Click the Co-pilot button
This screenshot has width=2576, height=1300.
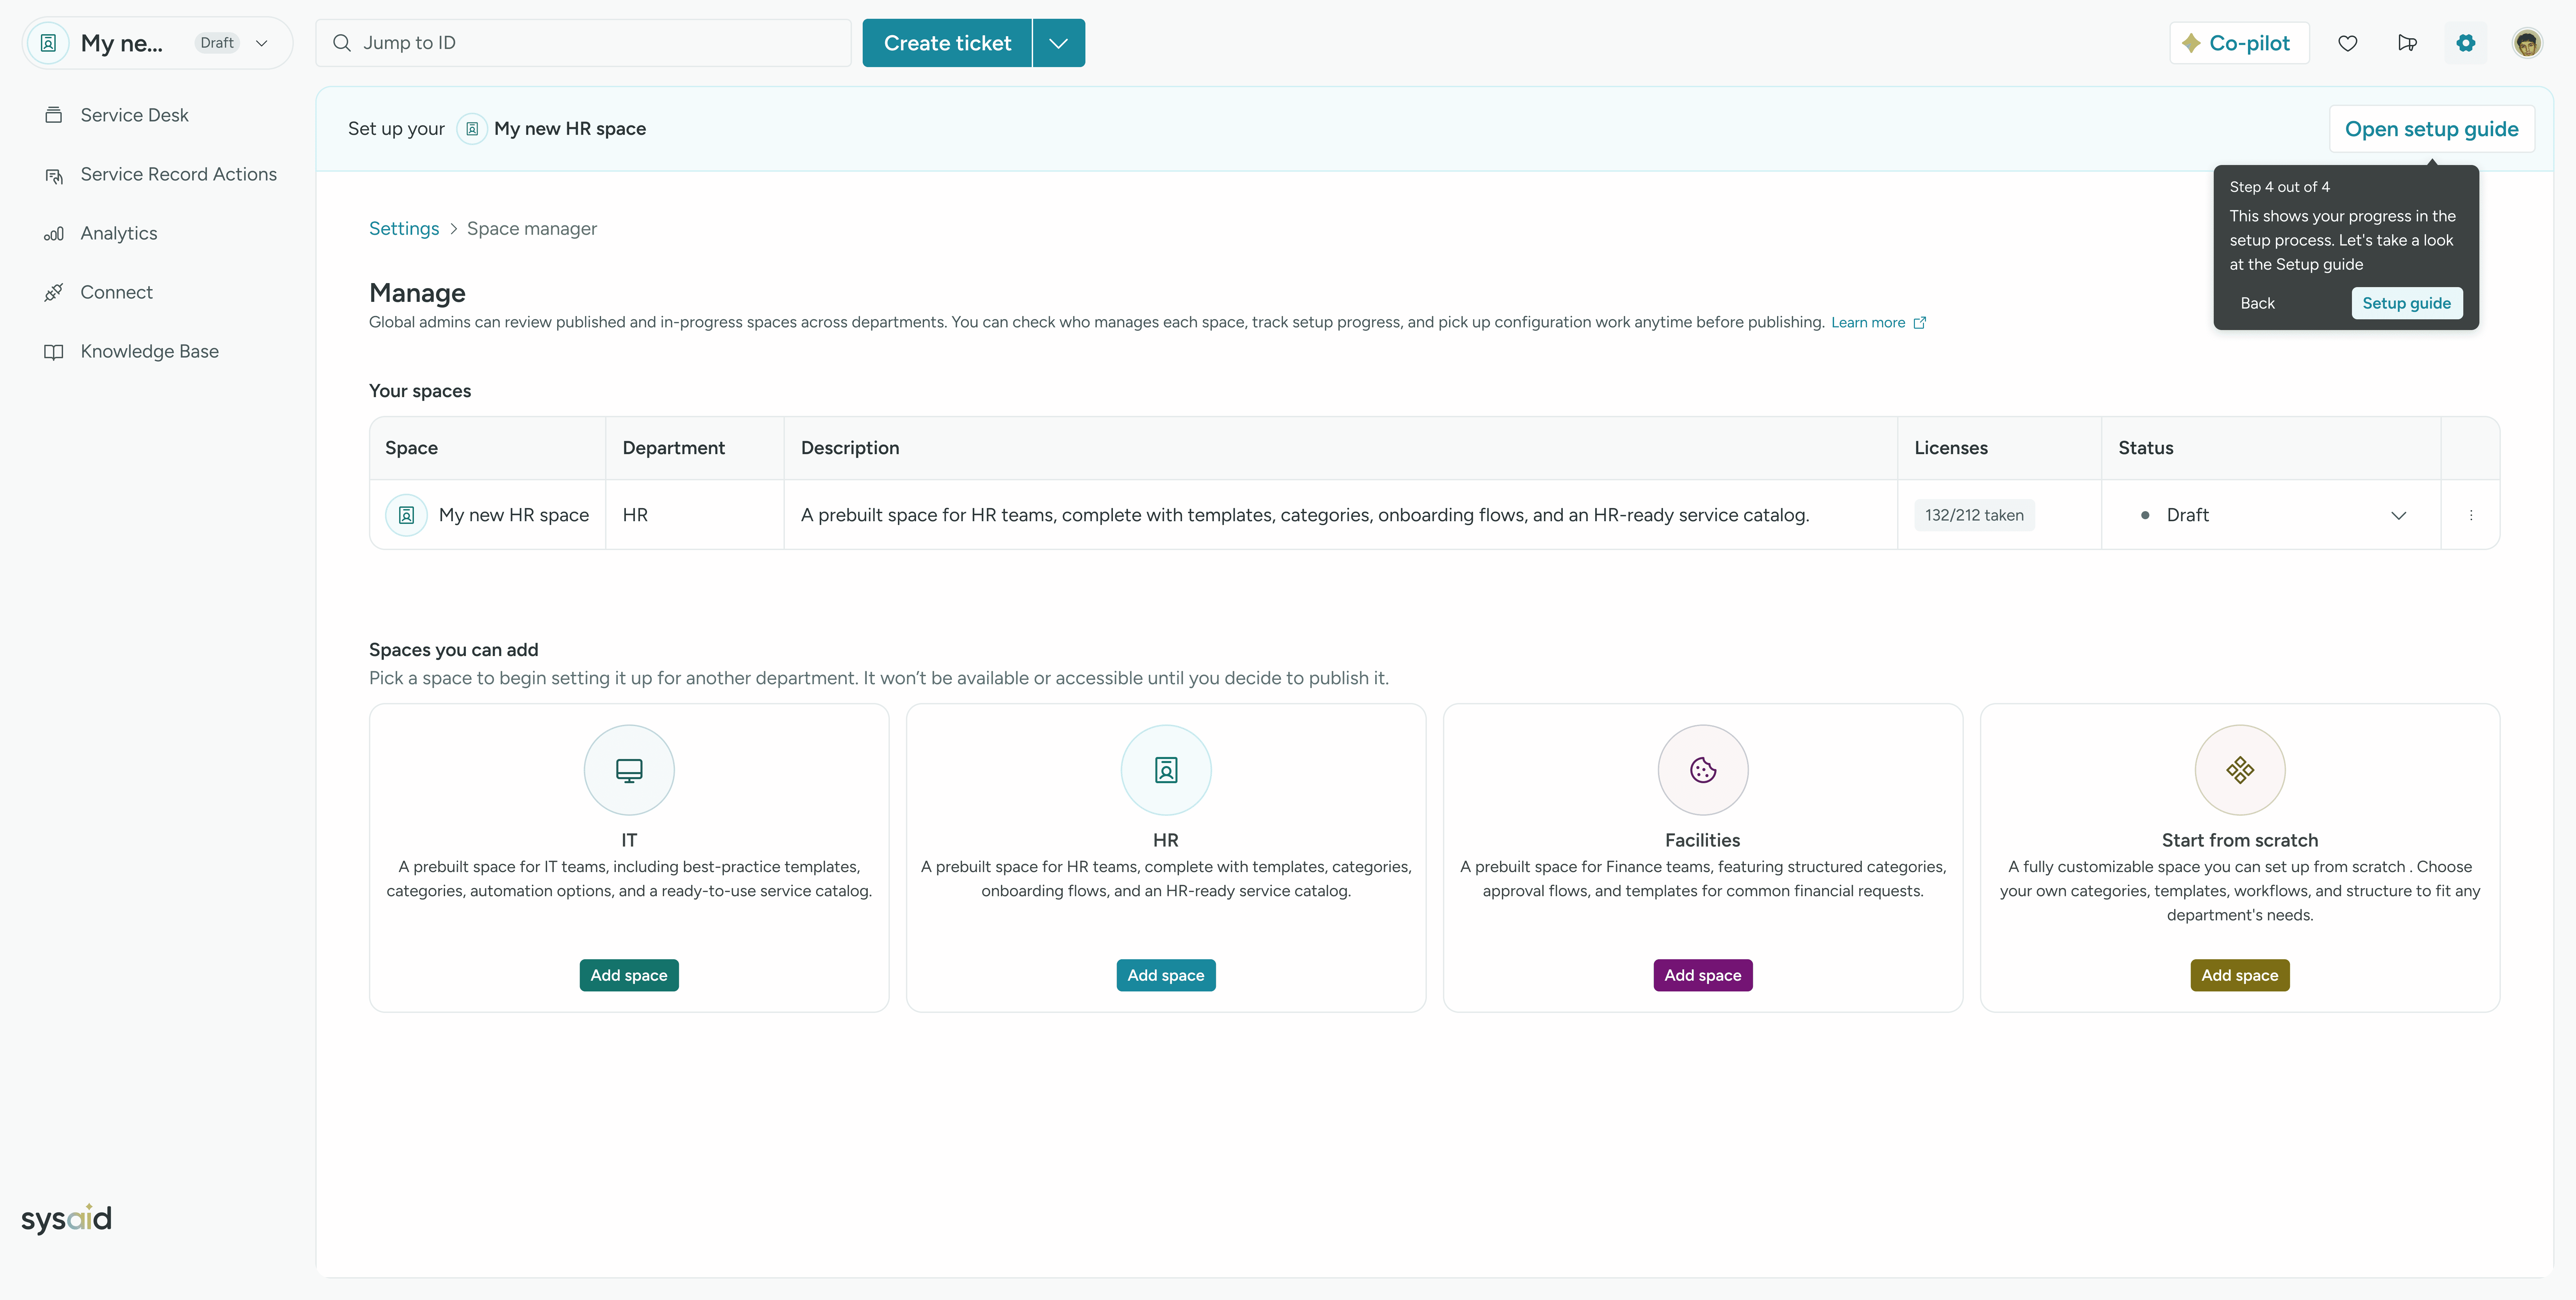2238,43
